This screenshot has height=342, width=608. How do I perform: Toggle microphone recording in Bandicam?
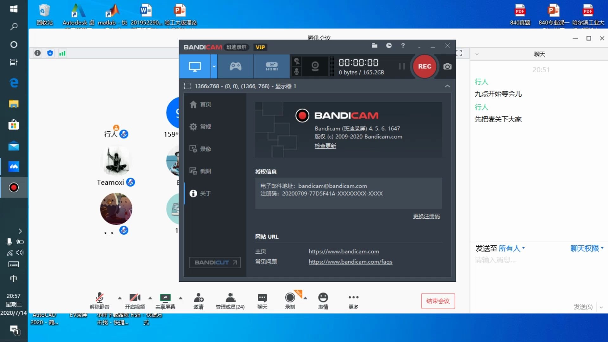[x=296, y=72]
